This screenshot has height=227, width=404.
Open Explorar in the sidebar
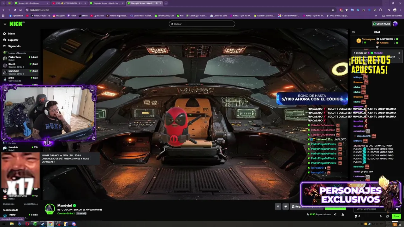pos(13,40)
